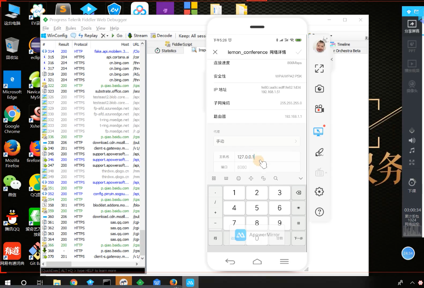Open the manual proxy mode selector

tap(257, 141)
